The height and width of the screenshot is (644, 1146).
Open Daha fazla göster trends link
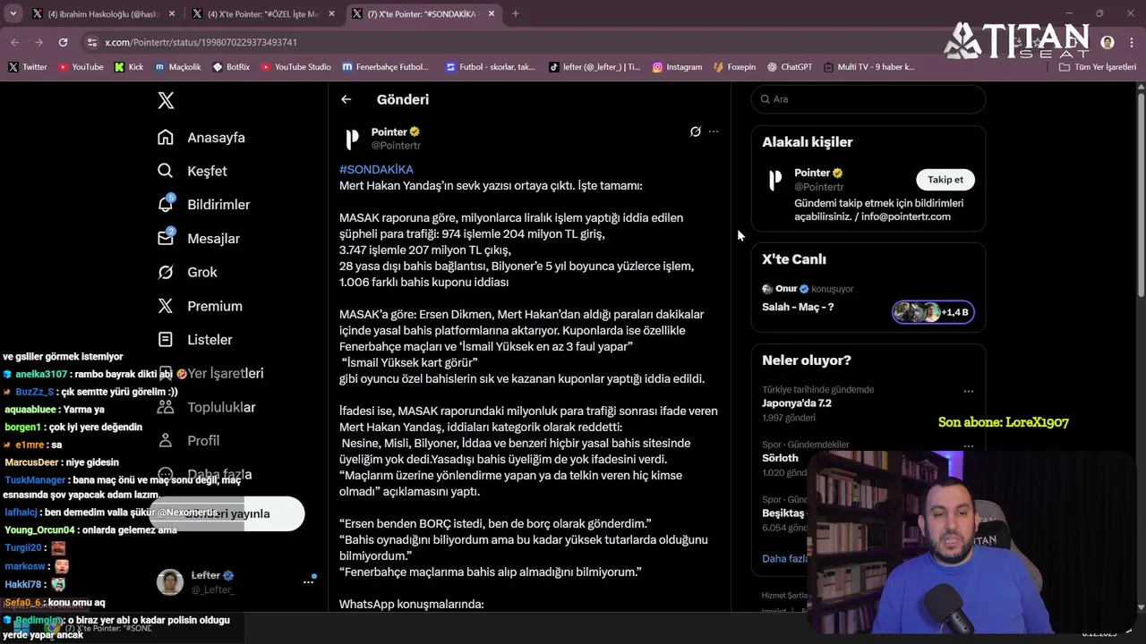click(x=785, y=558)
